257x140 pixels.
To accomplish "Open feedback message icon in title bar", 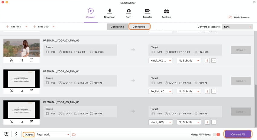I will (x=254, y=2).
